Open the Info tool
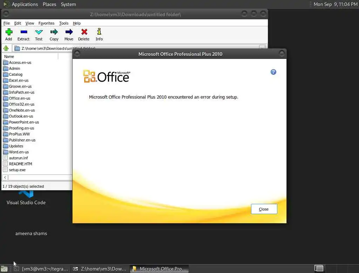This screenshot has width=359, height=273. tap(99, 35)
